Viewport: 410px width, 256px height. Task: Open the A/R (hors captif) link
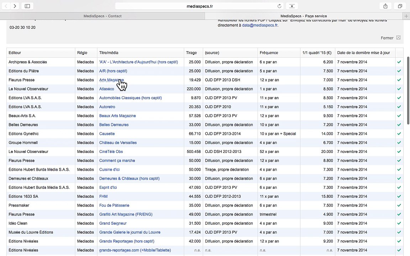point(113,71)
